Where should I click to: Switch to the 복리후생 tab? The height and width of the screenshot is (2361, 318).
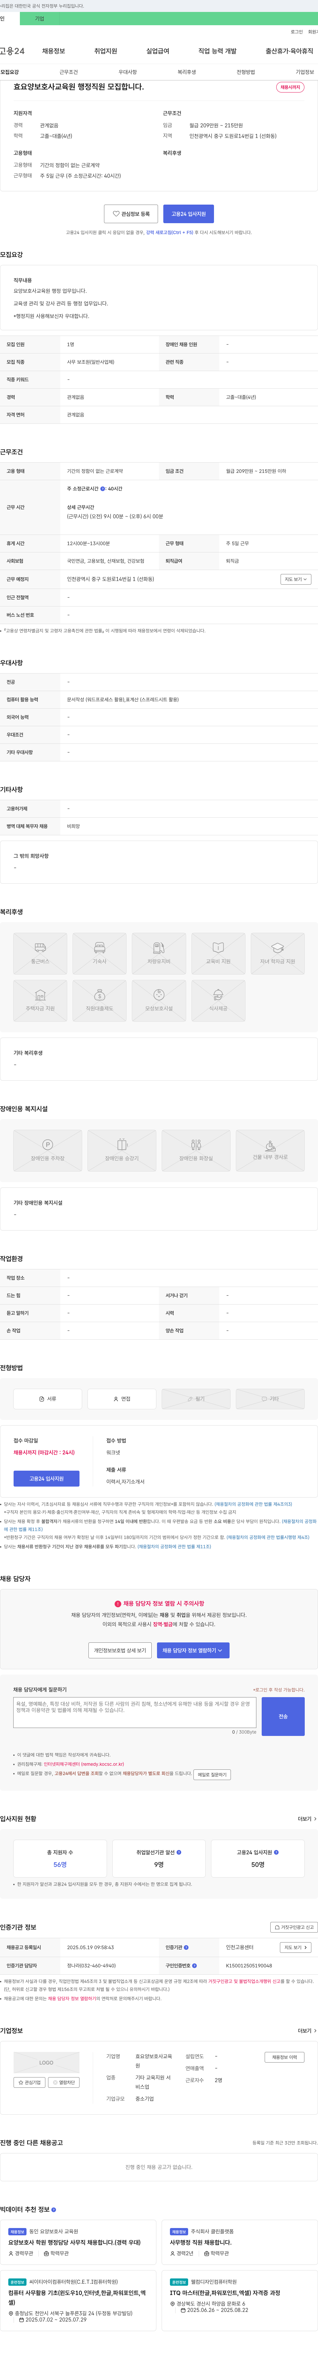(186, 72)
